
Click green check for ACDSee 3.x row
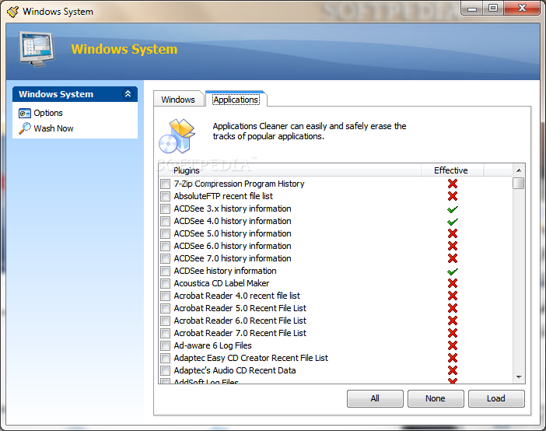(x=453, y=209)
